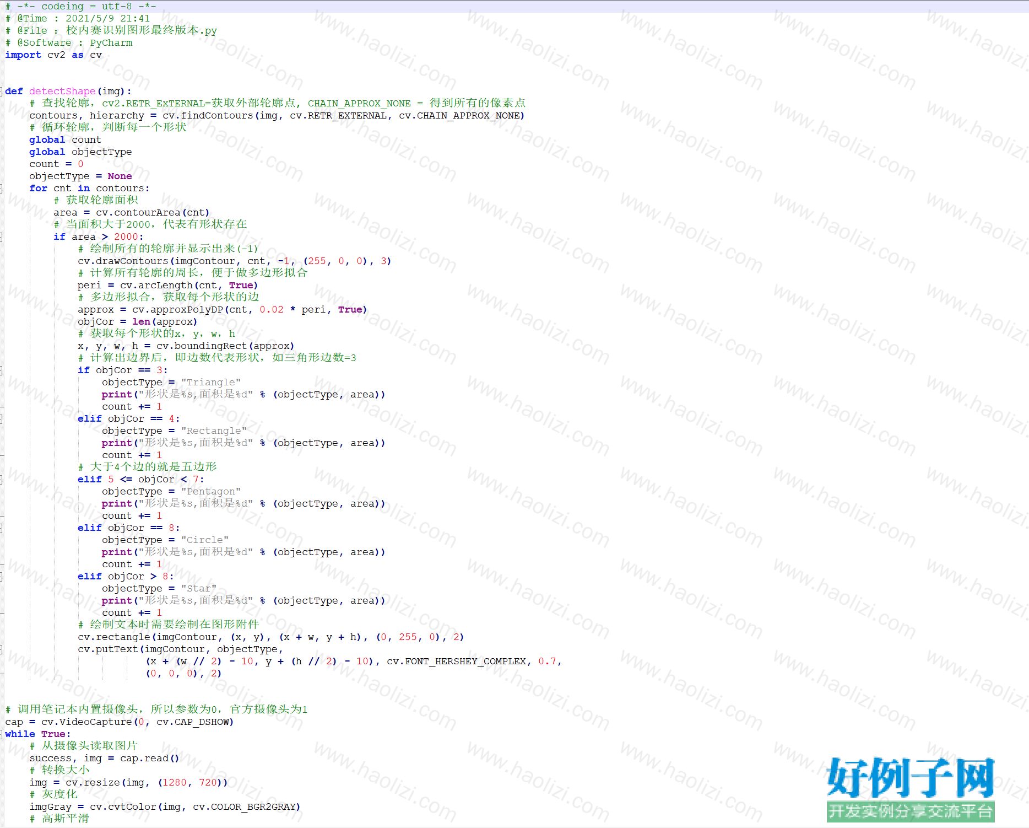This screenshot has height=828, width=1029.
Task: Click 'cv.putText' call
Action: [x=108, y=649]
